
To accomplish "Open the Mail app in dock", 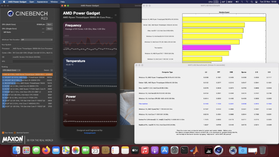I will (x=56, y=150).
